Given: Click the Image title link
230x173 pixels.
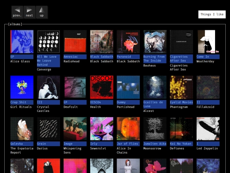Looking at the screenshot, I should [x=75, y=144].
